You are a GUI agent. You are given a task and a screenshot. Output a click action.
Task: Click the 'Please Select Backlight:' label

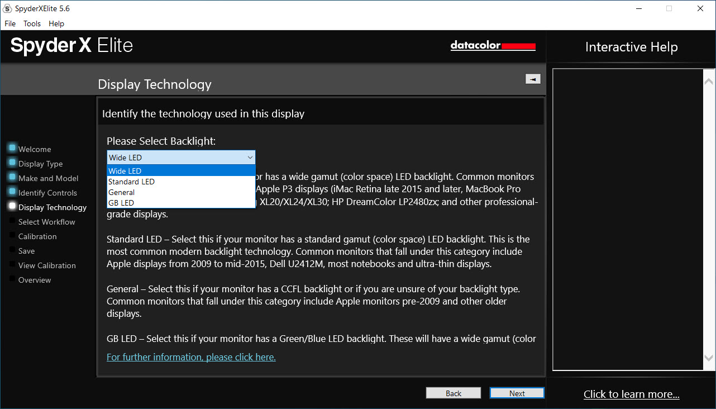(x=161, y=141)
